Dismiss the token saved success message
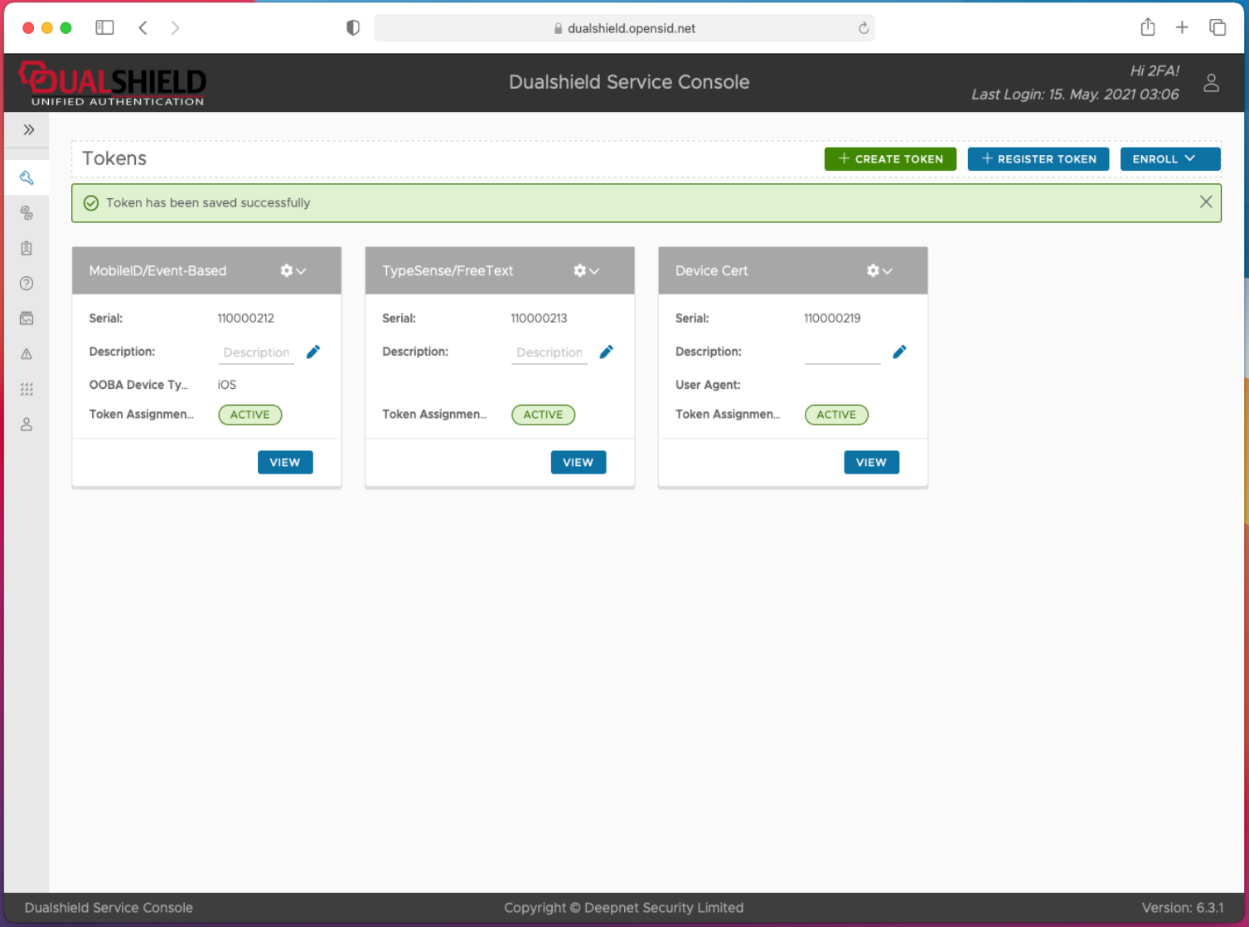This screenshot has height=927, width=1249. tap(1206, 202)
